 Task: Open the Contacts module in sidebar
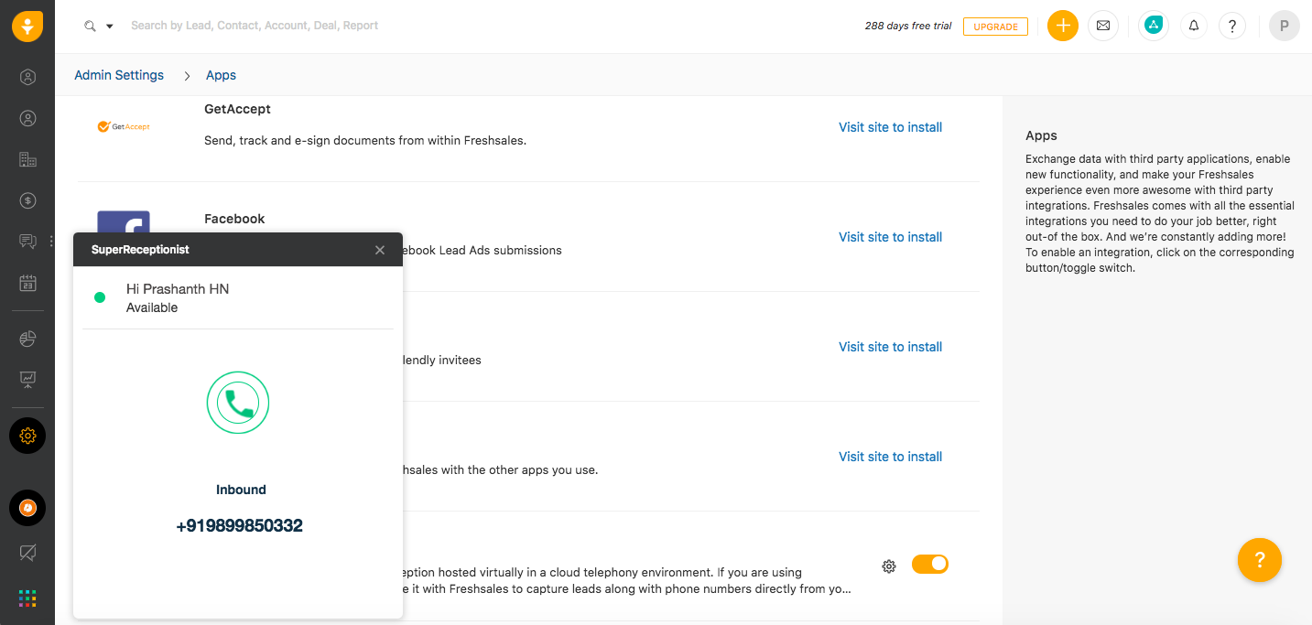(x=27, y=118)
